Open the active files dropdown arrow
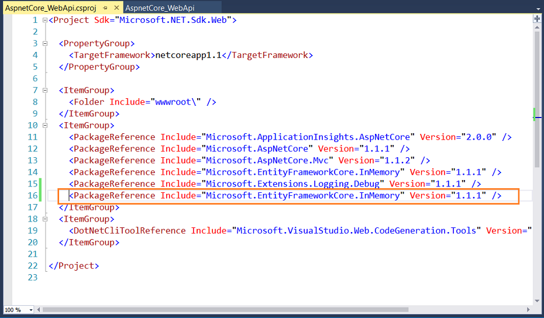Viewport: 544px width, 318px height. pyautogui.click(x=538, y=9)
